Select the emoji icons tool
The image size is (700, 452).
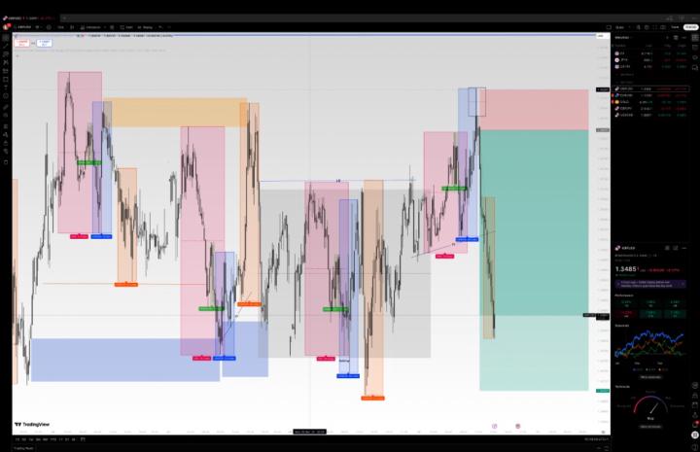[x=6, y=96]
